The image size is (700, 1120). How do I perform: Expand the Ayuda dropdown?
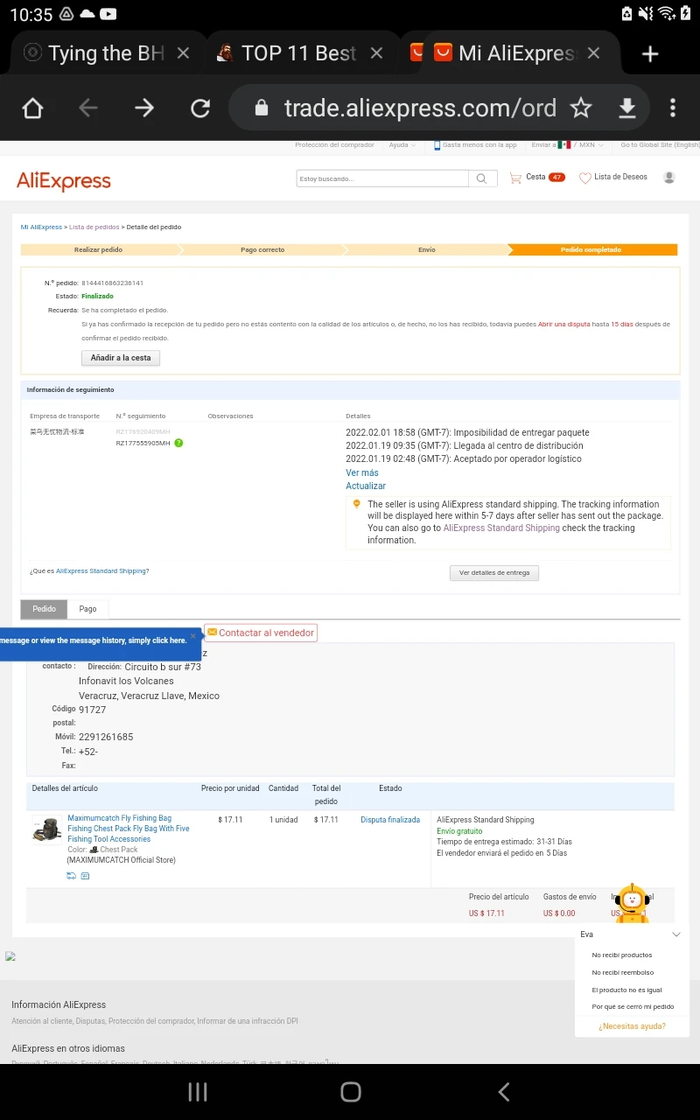(x=401, y=145)
